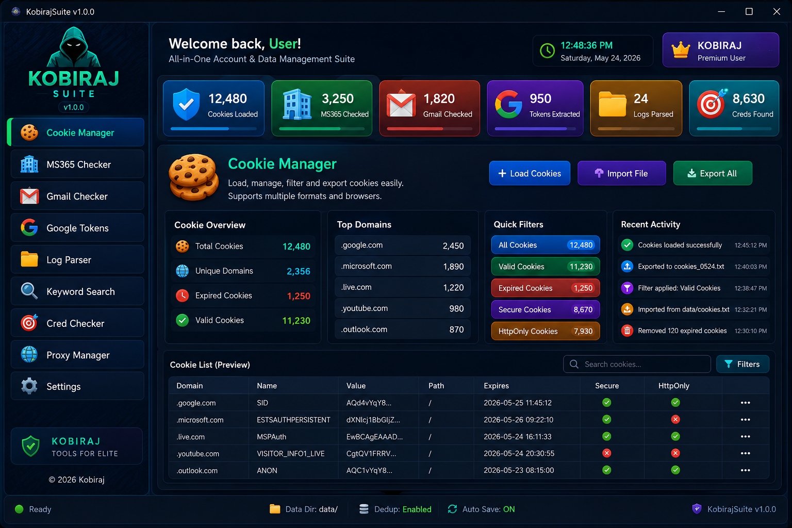Viewport: 792px width, 528px height.
Task: Click the orange import icon for data/cookies.txt
Action: 627,309
